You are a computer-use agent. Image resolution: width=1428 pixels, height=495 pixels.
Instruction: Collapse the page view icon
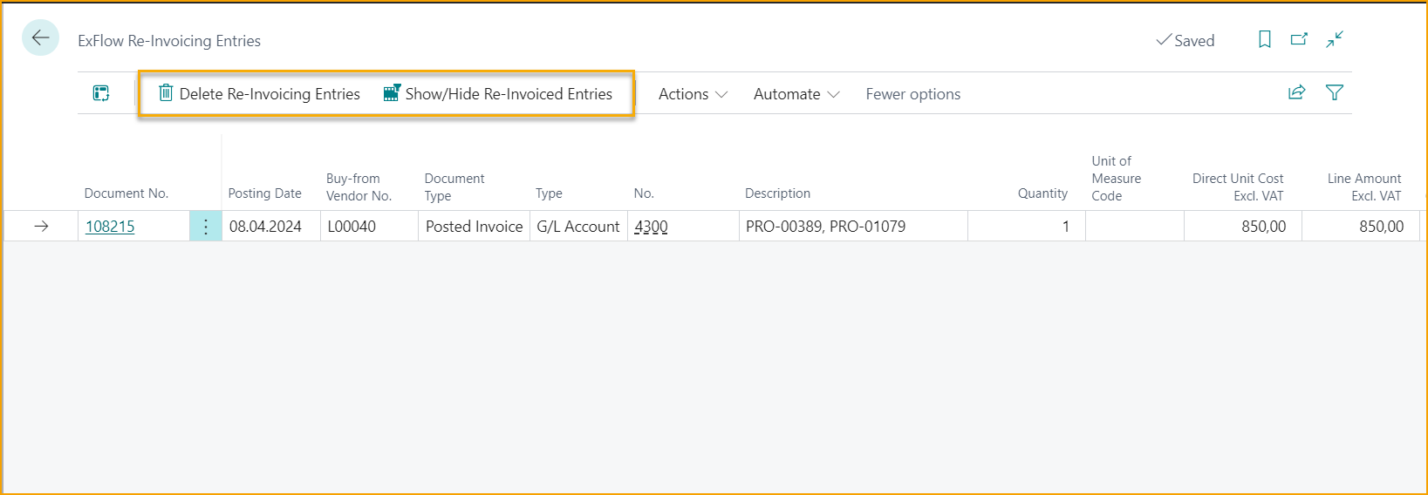pos(1335,39)
